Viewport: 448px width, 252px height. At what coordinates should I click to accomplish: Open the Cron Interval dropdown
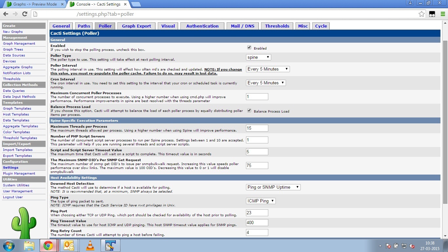[x=266, y=83]
